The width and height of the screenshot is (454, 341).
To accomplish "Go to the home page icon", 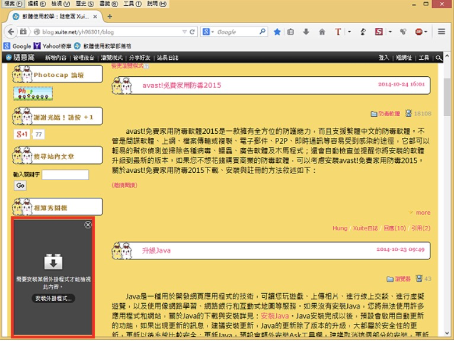I will 322,32.
